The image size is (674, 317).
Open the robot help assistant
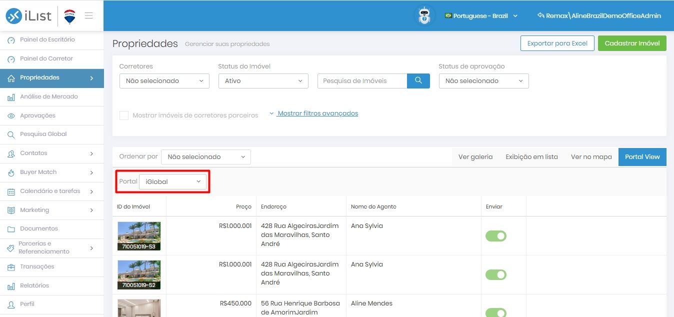[x=424, y=15]
